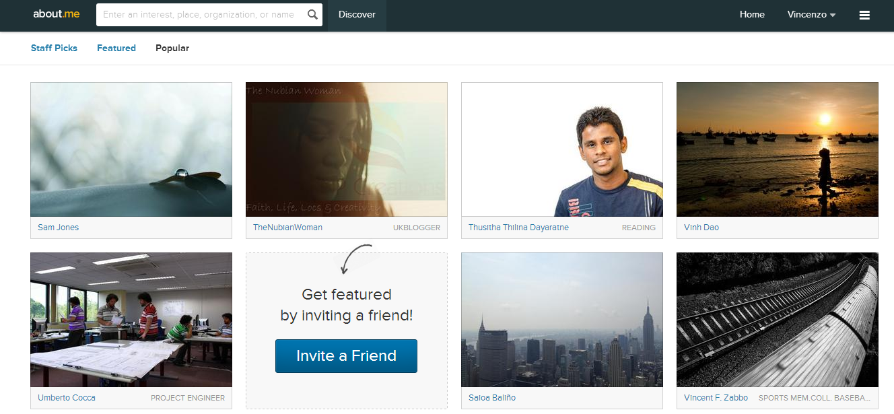894x414 pixels.
Task: Click the about.me logo
Action: pyautogui.click(x=57, y=14)
